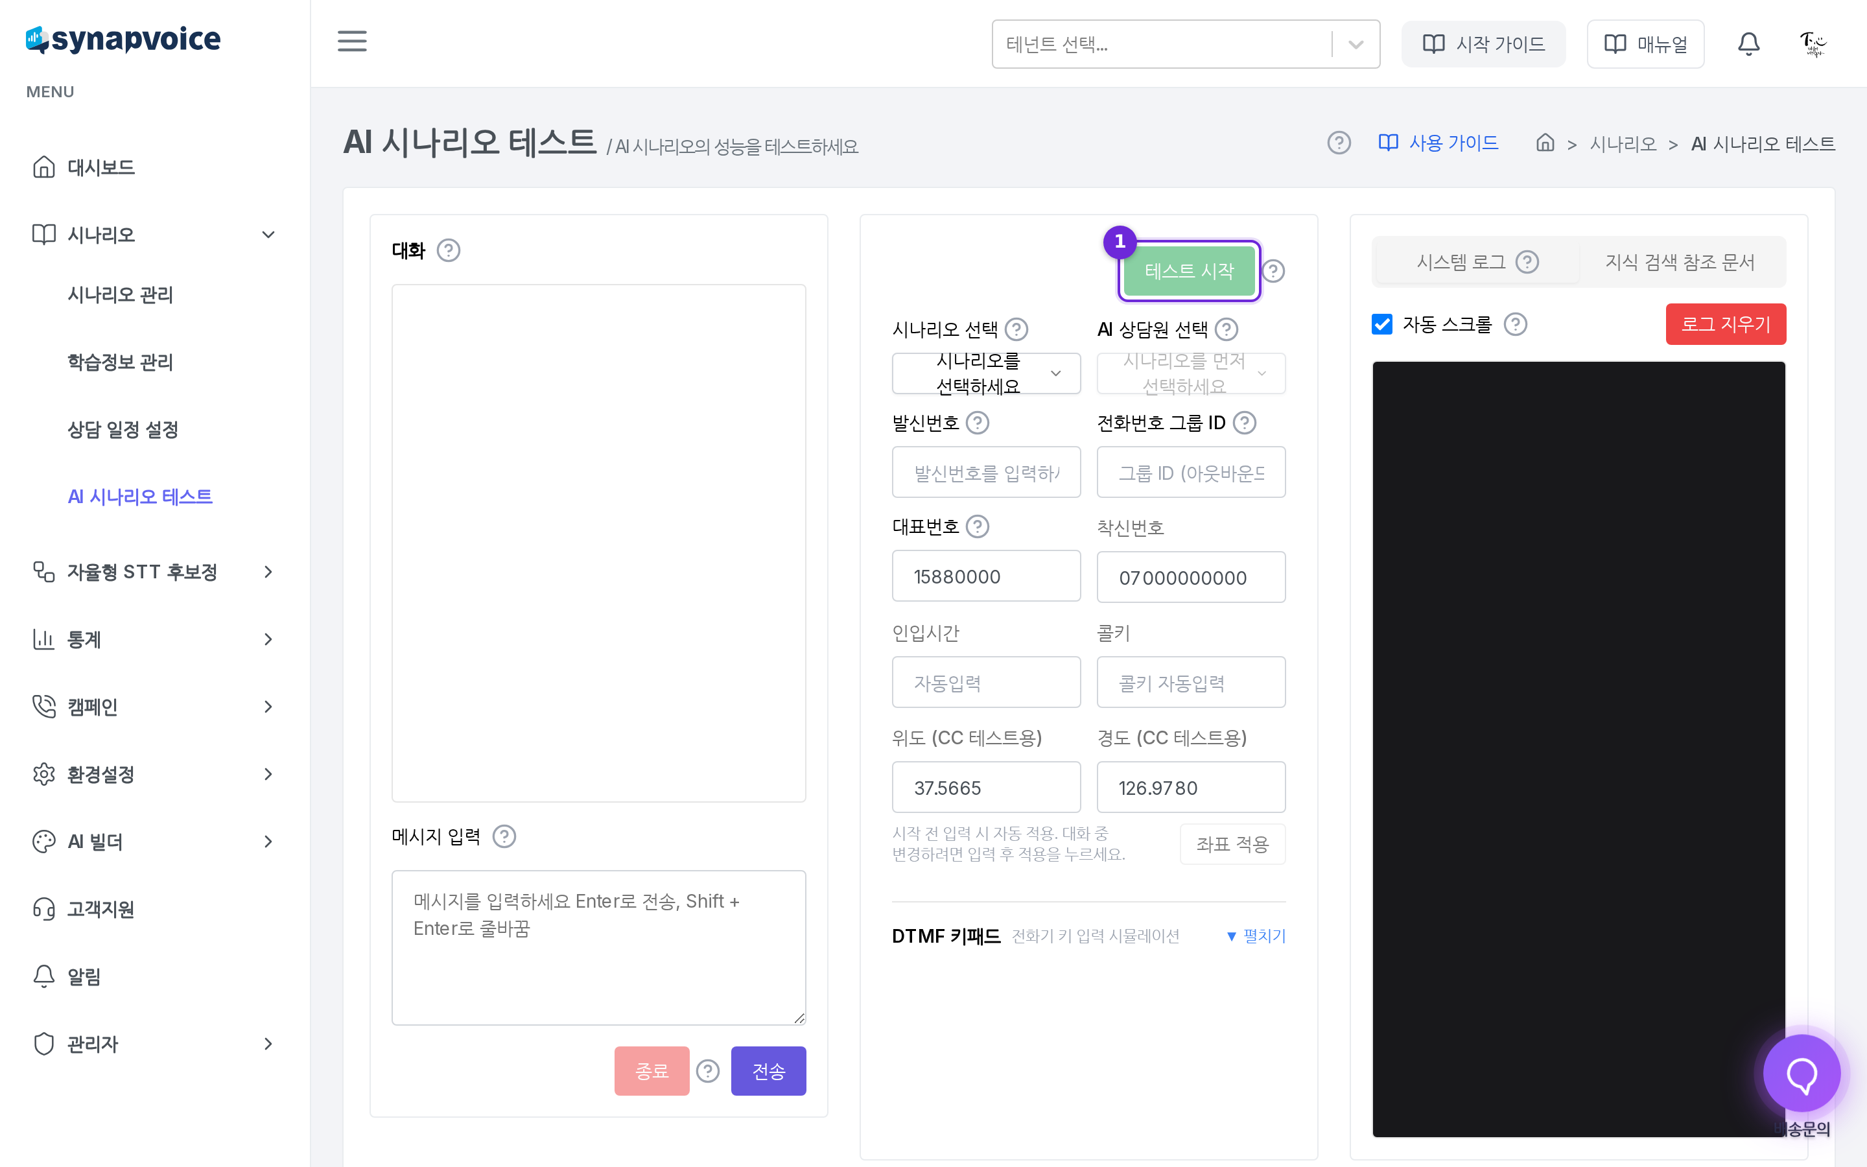The width and height of the screenshot is (1867, 1167).
Task: Open the 테넌트 선택 dropdown
Action: click(x=1185, y=44)
